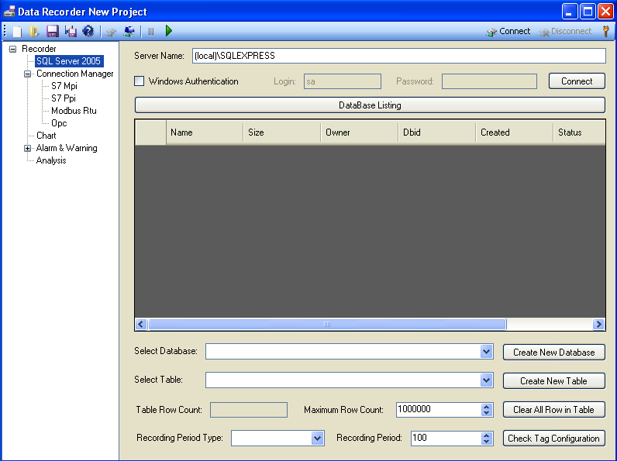Select Connection Manager in the tree

click(74, 74)
